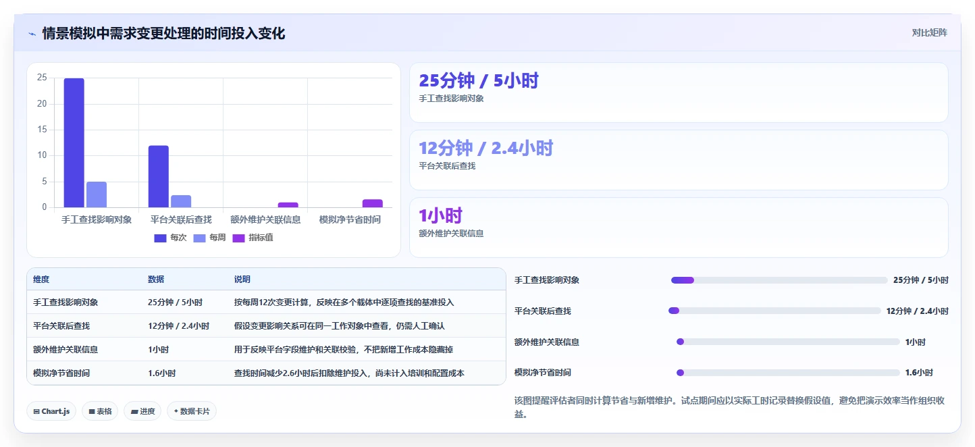The image size is (975, 447).
Task: Toggle the 每周 dataset in the chart legend
Action: click(209, 238)
